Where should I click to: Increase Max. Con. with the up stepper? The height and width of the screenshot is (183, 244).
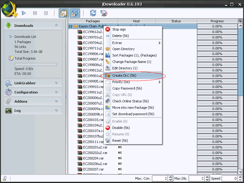(170, 177)
